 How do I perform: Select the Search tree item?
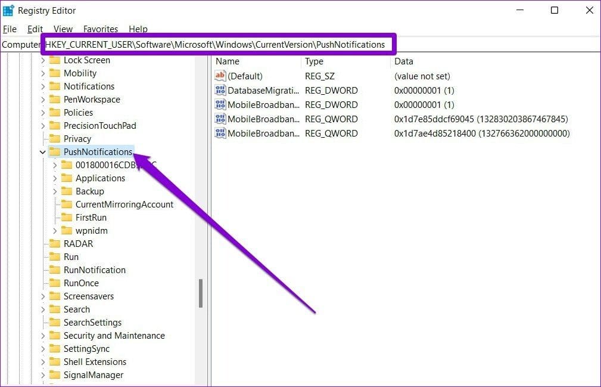point(77,309)
